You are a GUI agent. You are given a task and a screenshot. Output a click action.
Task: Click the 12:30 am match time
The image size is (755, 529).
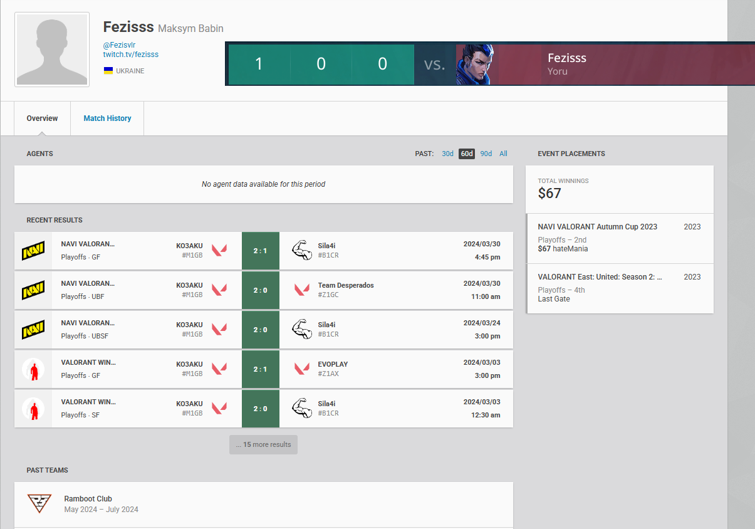[x=486, y=415]
